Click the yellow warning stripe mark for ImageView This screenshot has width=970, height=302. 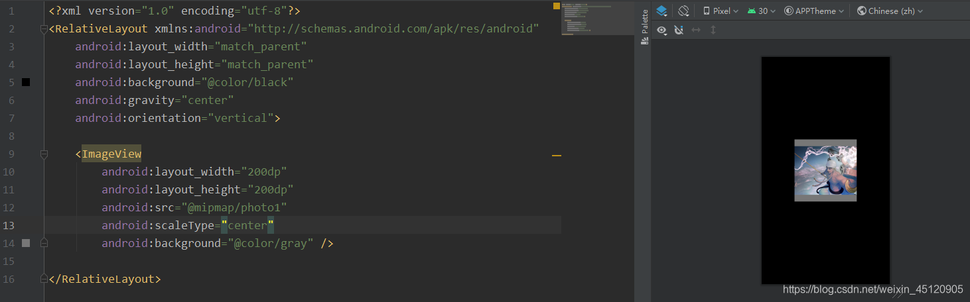click(x=557, y=155)
